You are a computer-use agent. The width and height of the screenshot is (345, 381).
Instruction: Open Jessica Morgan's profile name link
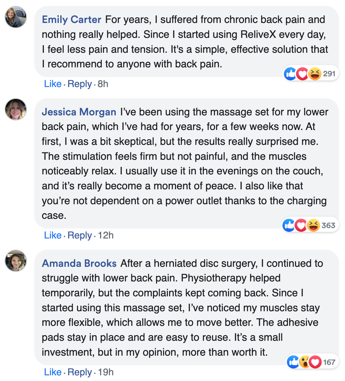79,112
